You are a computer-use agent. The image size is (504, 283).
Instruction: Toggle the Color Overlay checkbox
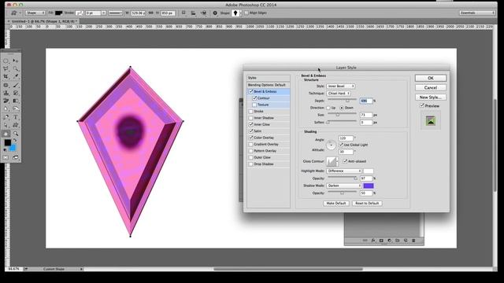tap(250, 138)
